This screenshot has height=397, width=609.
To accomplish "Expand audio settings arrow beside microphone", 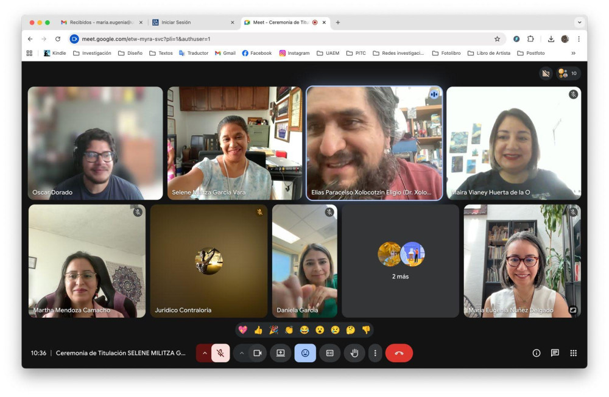I will tap(204, 353).
